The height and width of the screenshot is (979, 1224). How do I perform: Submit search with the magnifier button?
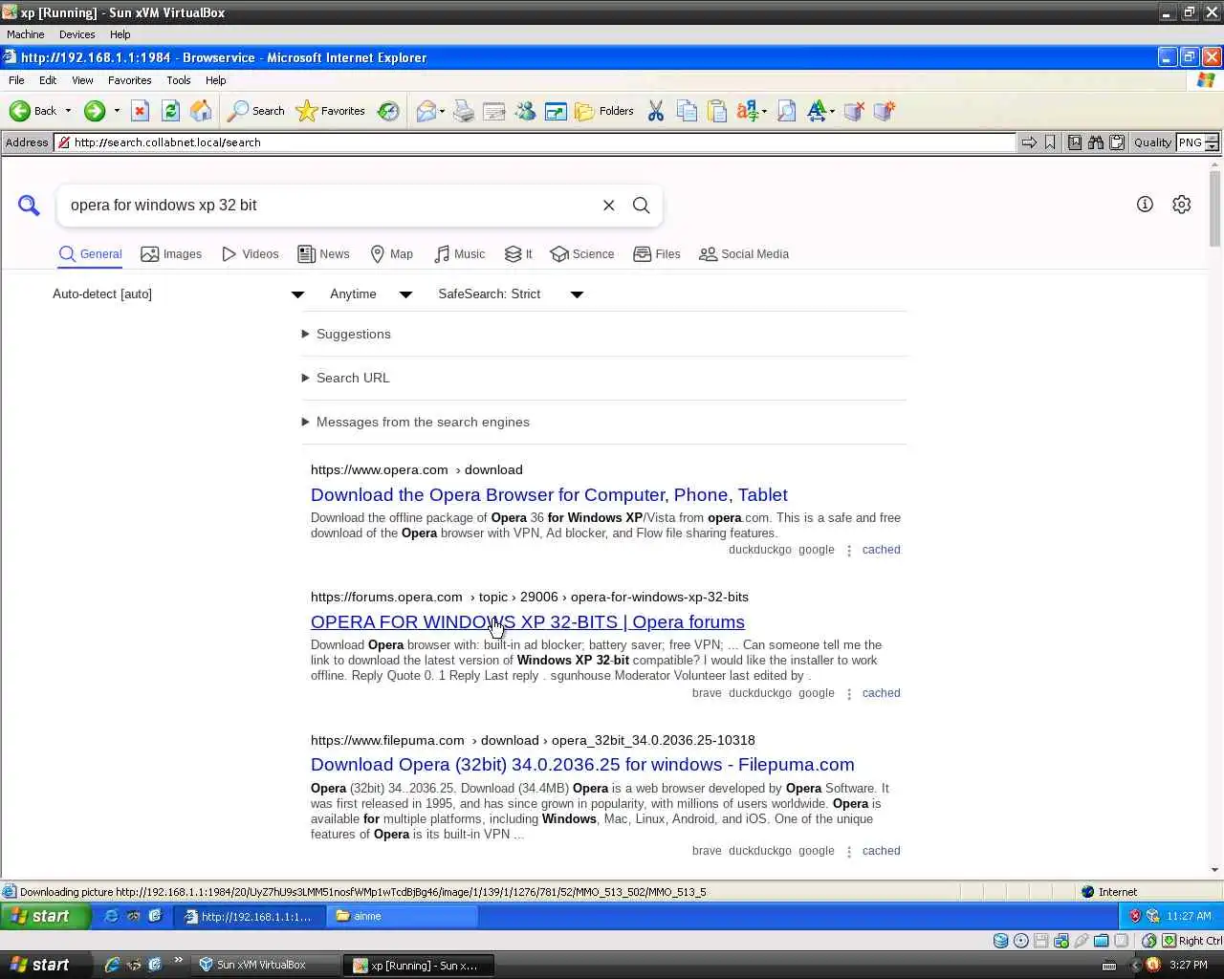[x=641, y=206]
